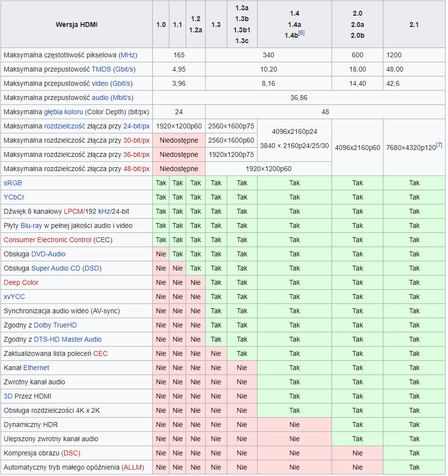Select the 'Zwrotny kanał audio' row label

[34, 382]
